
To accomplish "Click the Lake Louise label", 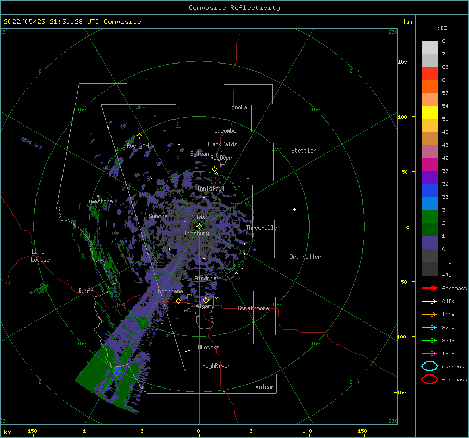I will tap(40, 256).
